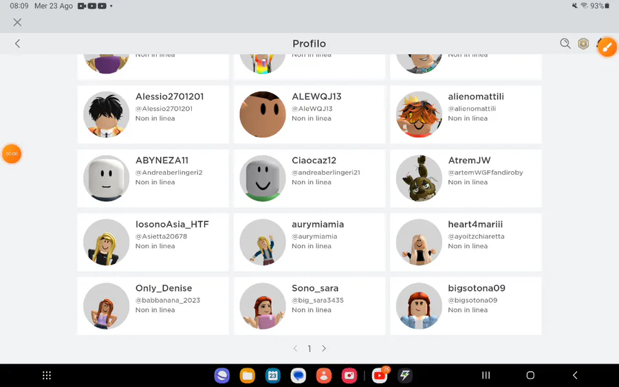Tap the mute icon in the status bar
619x387 pixels.
click(x=575, y=5)
